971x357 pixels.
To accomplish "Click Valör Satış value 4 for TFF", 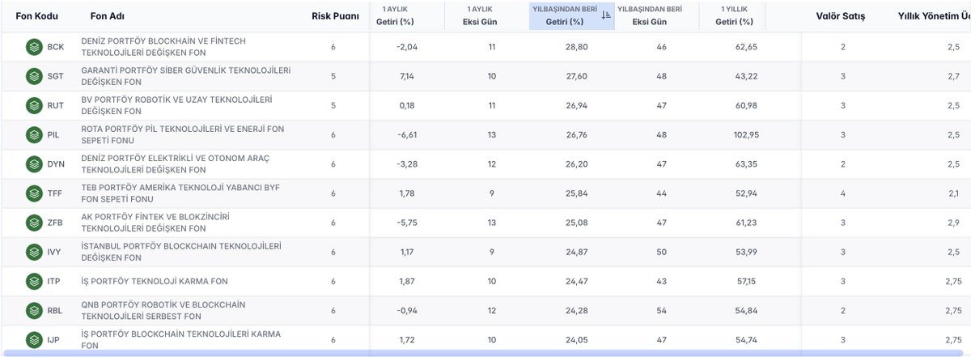I will point(842,193).
